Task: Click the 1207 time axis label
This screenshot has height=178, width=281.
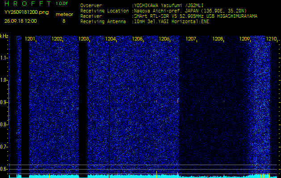Action: (x=191, y=39)
